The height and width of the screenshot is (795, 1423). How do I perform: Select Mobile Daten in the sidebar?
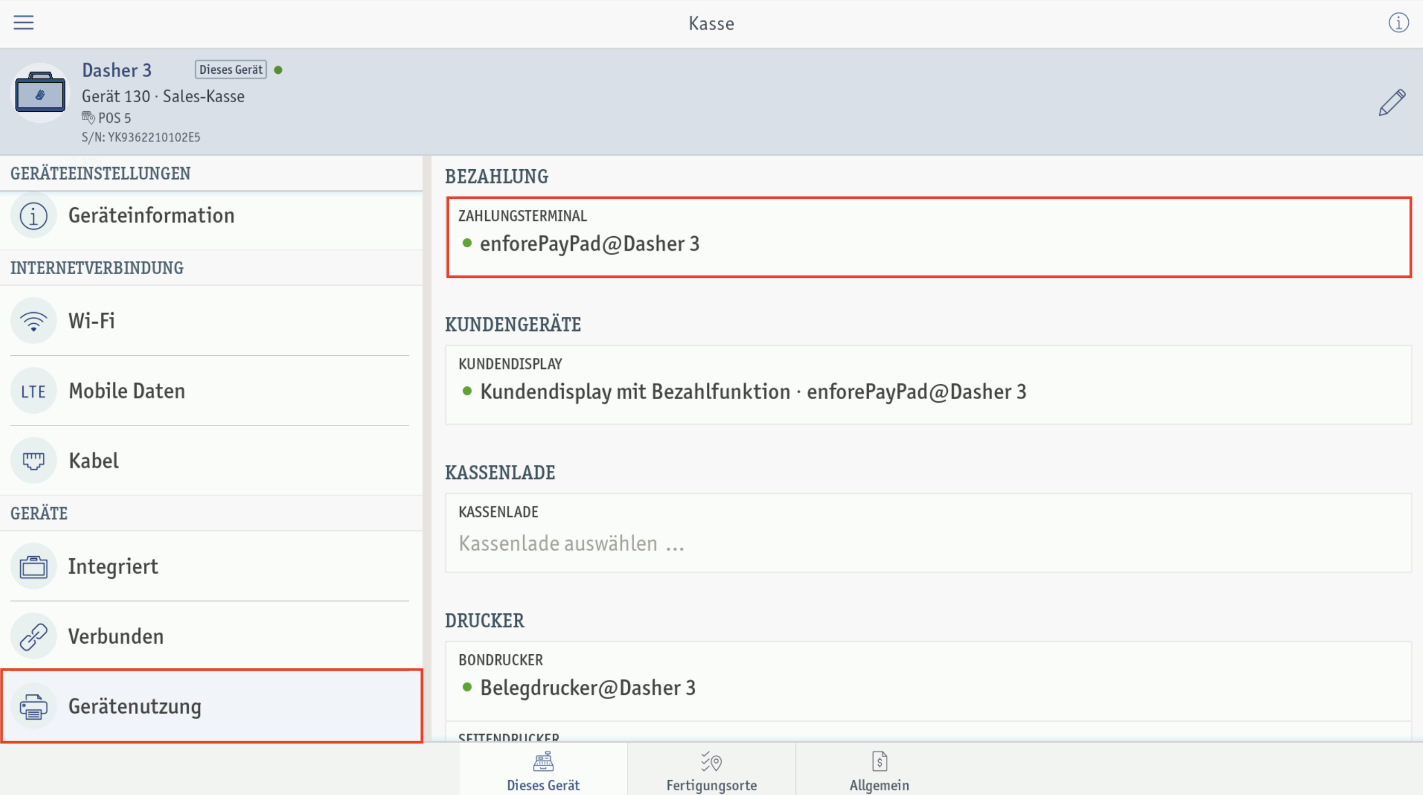(x=211, y=391)
